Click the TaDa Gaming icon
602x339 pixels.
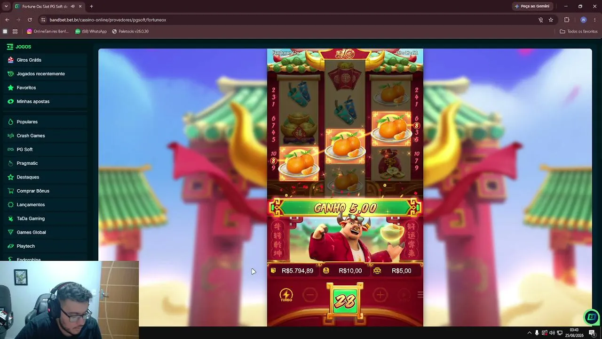click(x=10, y=218)
